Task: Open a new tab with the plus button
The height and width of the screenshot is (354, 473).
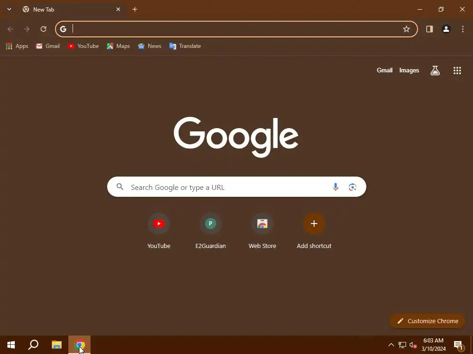Action: click(135, 9)
